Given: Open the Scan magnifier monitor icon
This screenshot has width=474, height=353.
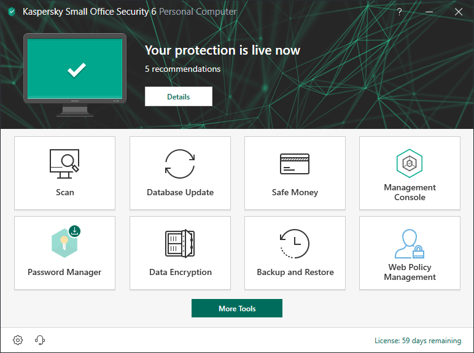Looking at the screenshot, I should 64,164.
